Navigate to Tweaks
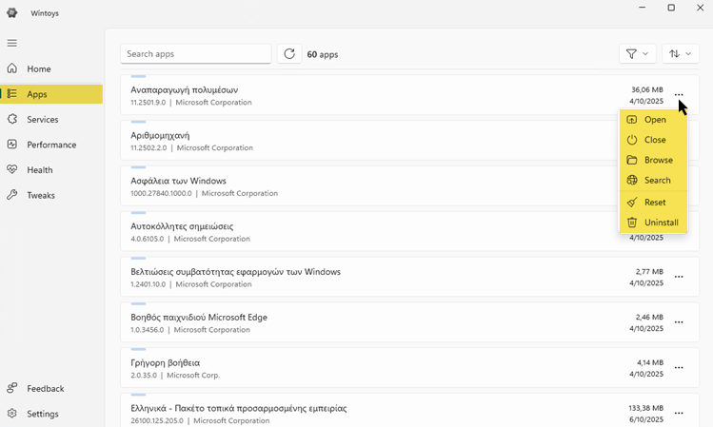The image size is (713, 427). [x=41, y=195]
